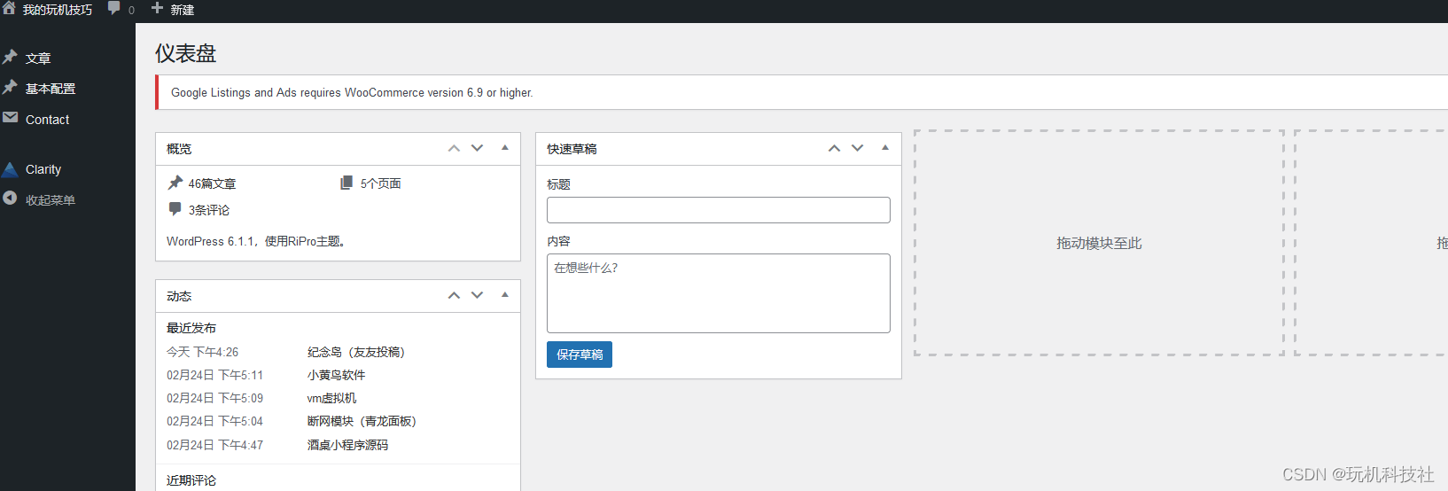1448x491 pixels.
Task: Click the 内容 textarea with 在想些什么?
Action: tap(719, 293)
